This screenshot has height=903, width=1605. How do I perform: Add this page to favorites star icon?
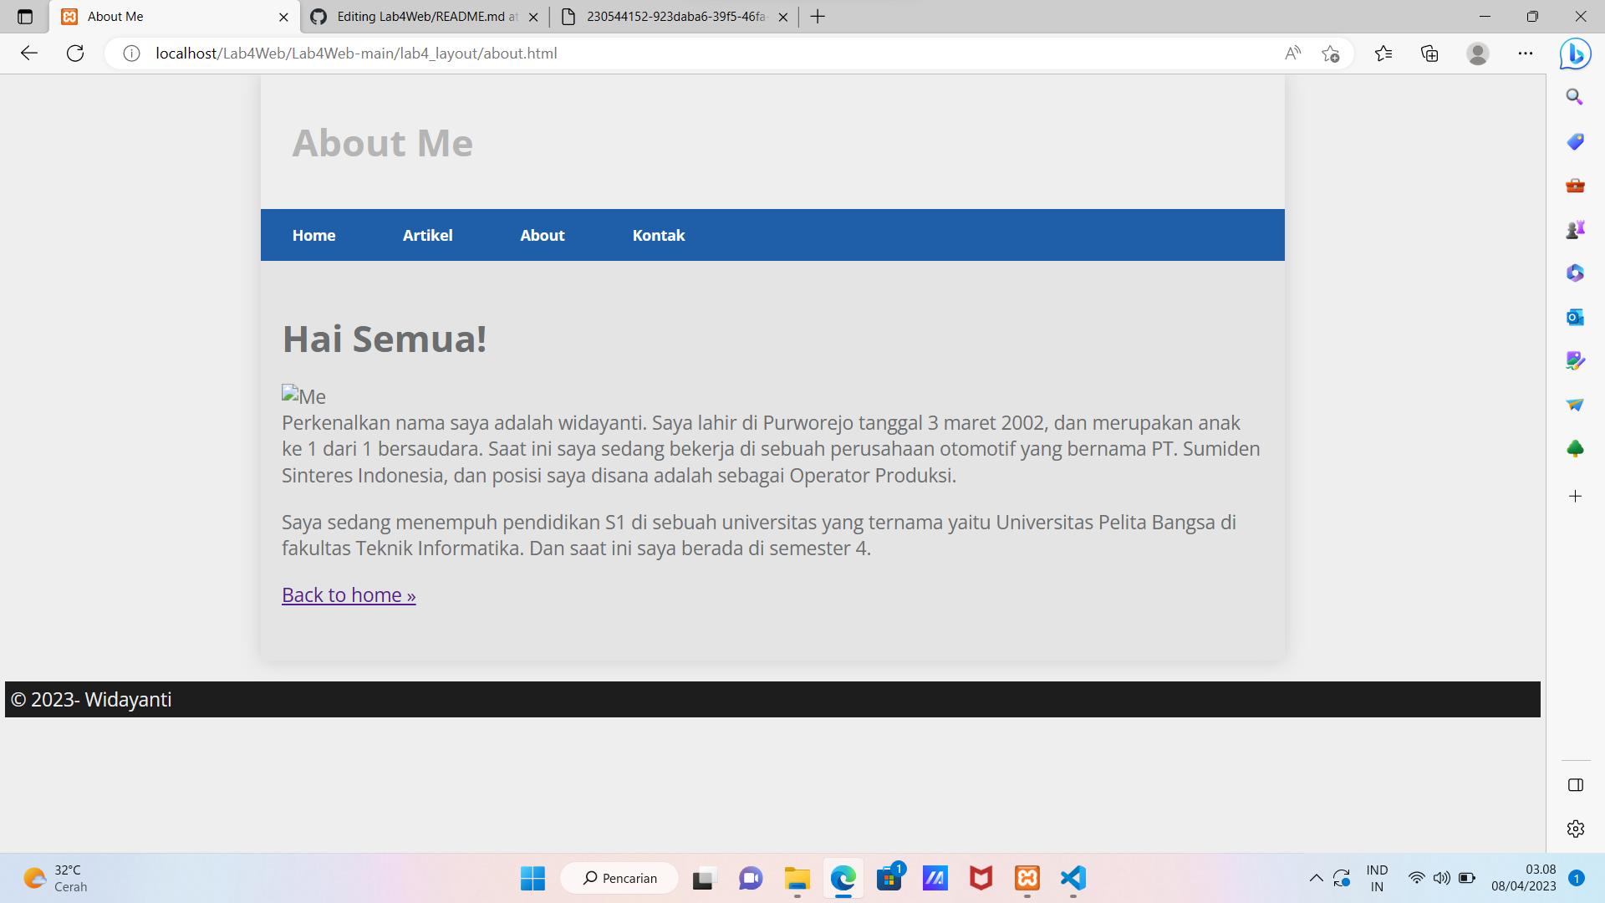pyautogui.click(x=1331, y=54)
